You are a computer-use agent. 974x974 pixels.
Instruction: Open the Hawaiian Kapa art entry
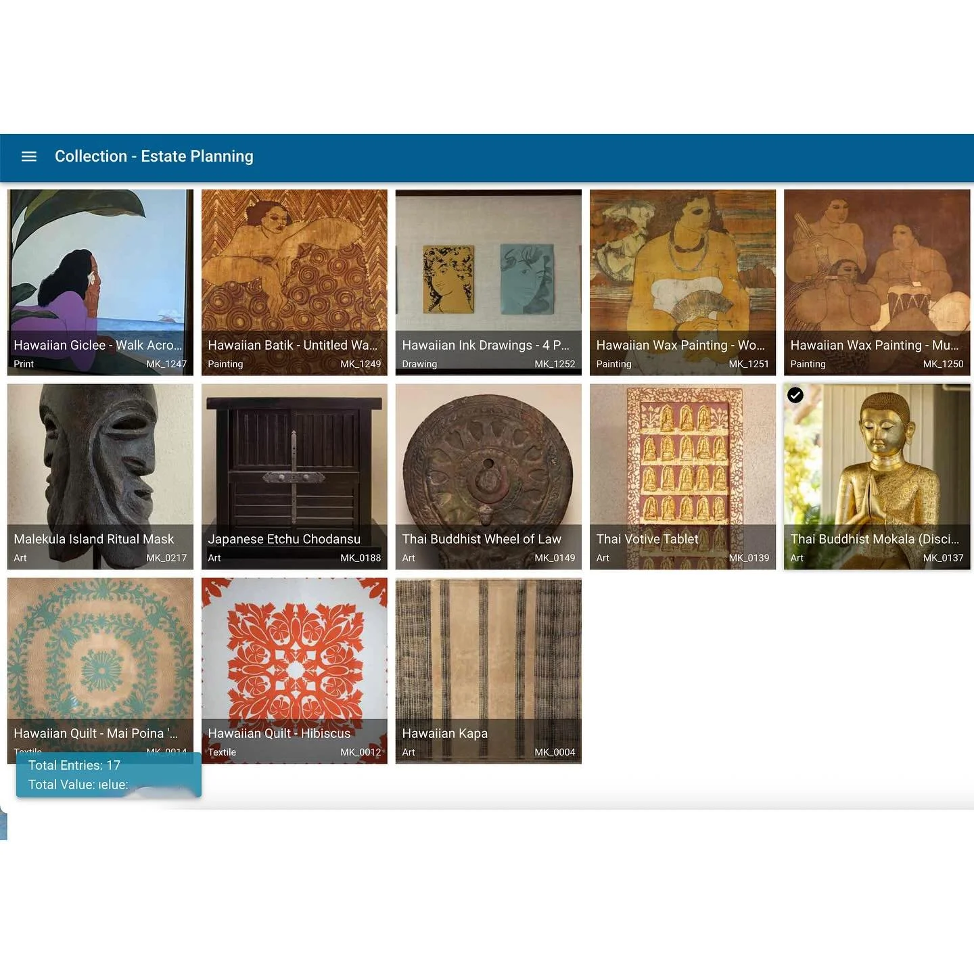[488, 671]
